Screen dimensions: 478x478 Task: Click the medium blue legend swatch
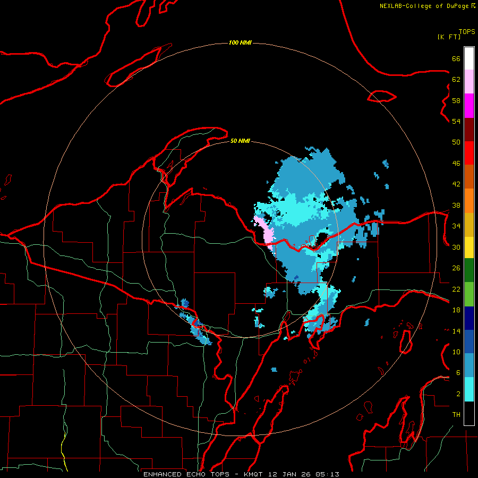point(469,342)
